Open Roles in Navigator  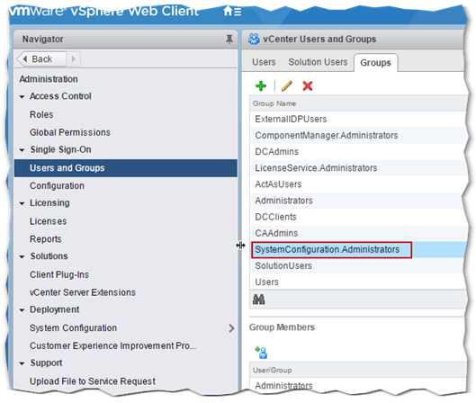pos(41,115)
